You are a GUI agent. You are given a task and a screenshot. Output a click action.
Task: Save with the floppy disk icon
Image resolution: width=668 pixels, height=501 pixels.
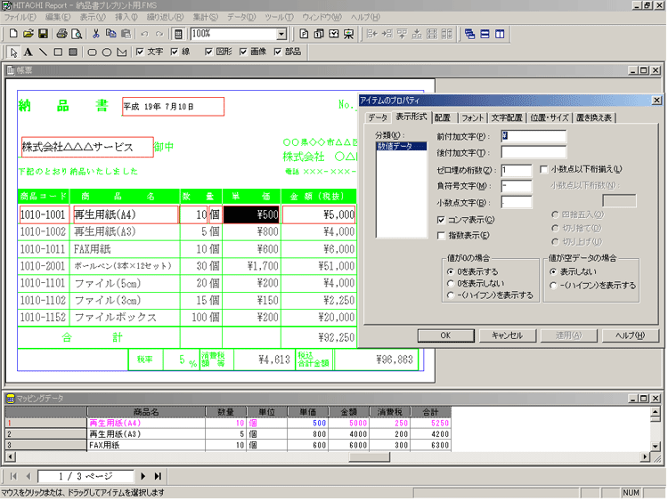point(43,34)
